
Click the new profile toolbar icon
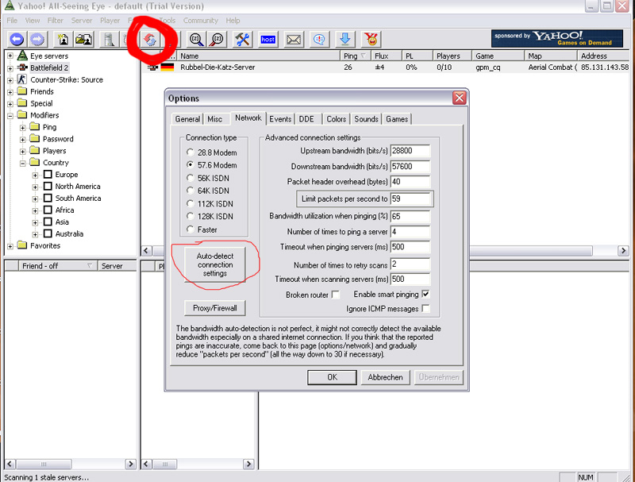[63, 39]
